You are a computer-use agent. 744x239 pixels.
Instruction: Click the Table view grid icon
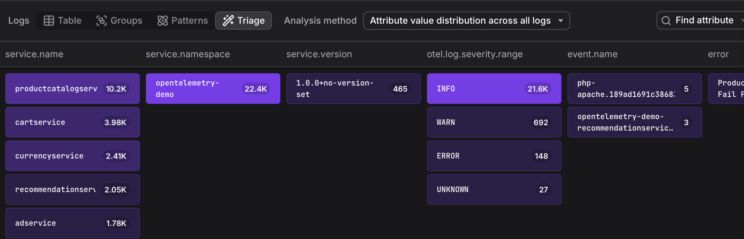point(49,21)
